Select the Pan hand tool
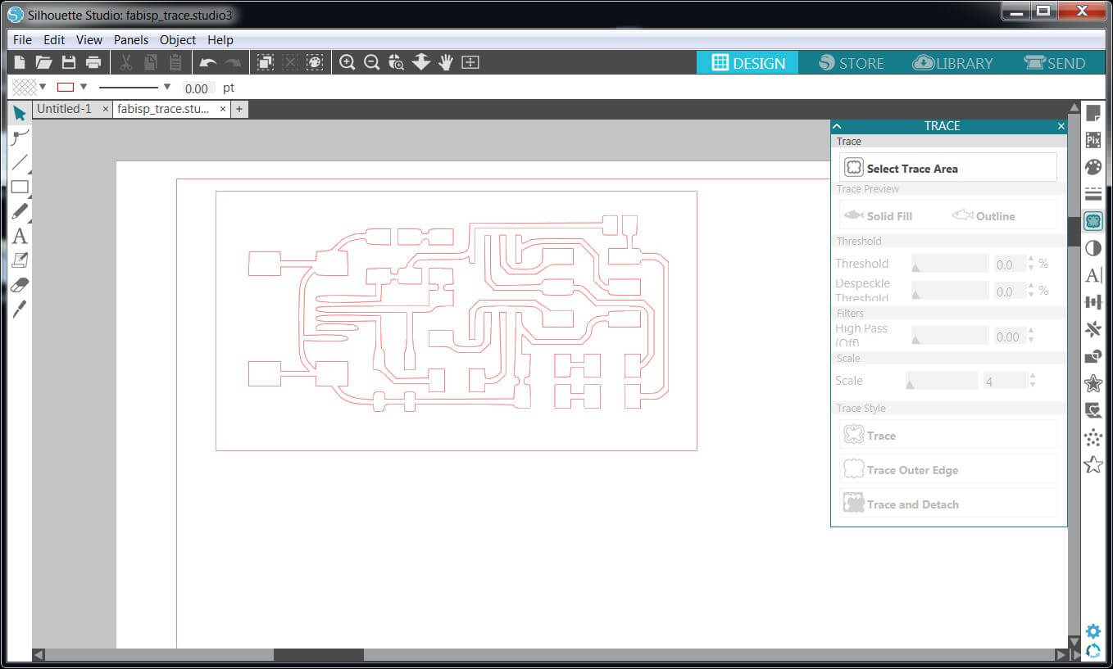This screenshot has height=669, width=1113. pyautogui.click(x=446, y=62)
